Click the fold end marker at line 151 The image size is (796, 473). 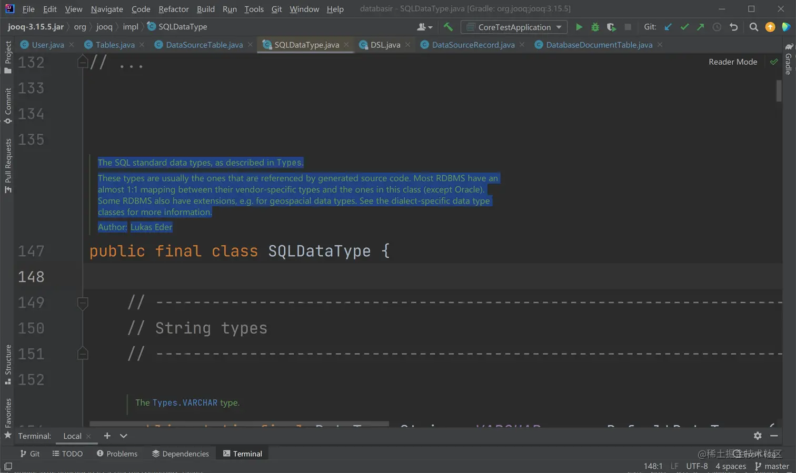pyautogui.click(x=83, y=354)
